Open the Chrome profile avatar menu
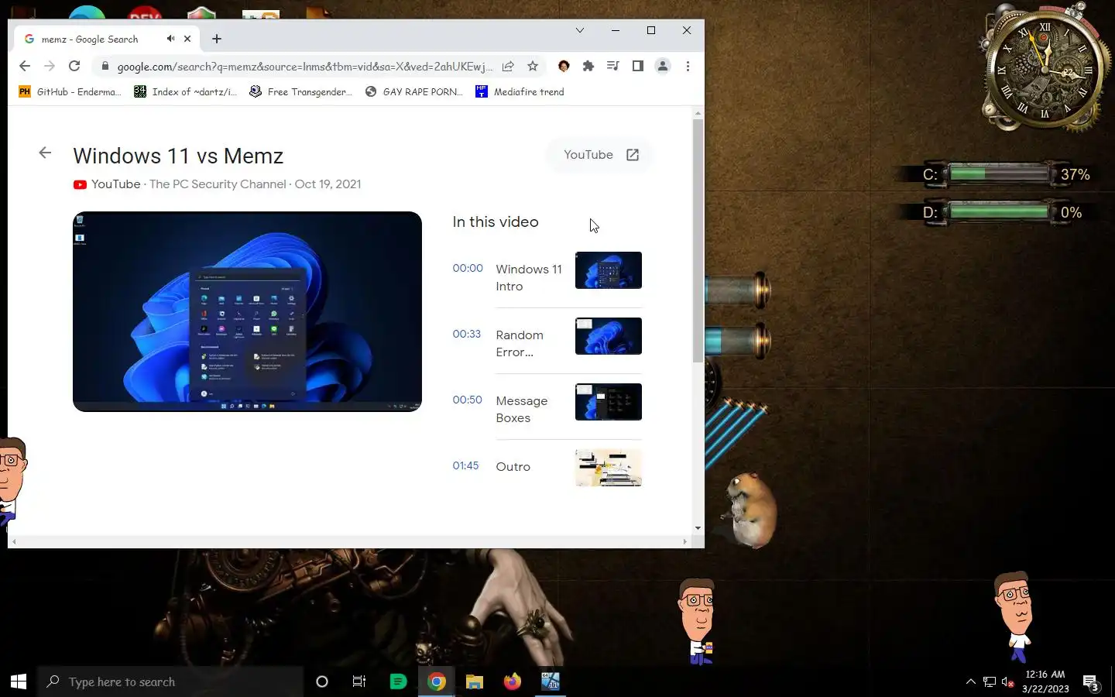1115x697 pixels. [663, 67]
